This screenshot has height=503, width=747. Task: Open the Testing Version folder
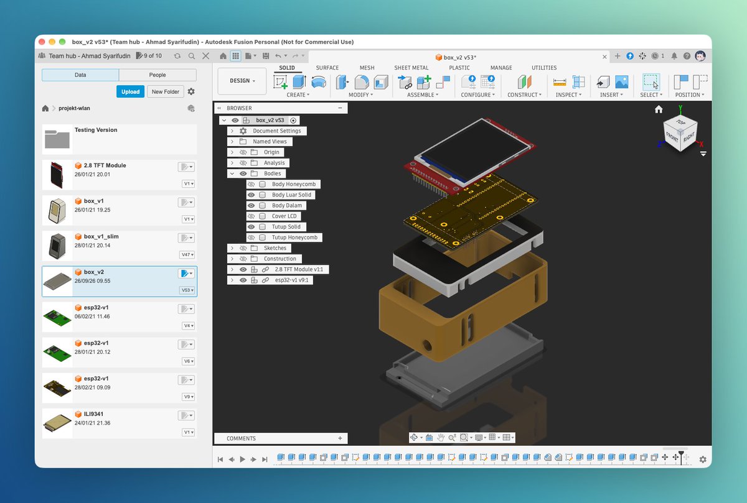pyautogui.click(x=120, y=139)
